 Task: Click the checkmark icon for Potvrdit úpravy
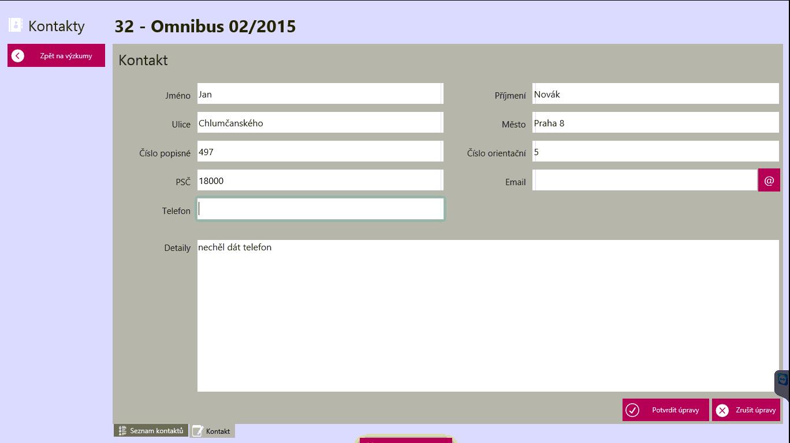point(632,410)
